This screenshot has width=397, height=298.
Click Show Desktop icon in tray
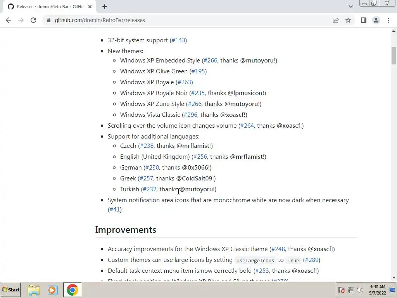[393, 290]
